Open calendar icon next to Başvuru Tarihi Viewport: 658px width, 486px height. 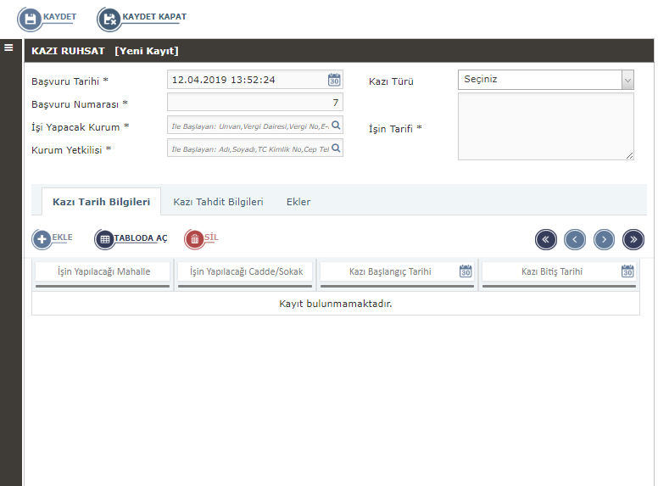tap(334, 80)
